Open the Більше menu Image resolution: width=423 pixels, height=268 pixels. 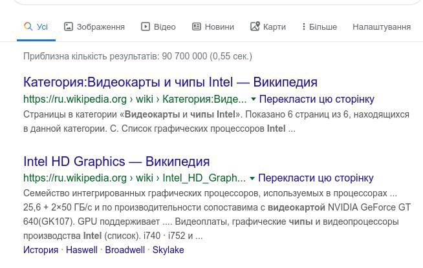click(320, 26)
